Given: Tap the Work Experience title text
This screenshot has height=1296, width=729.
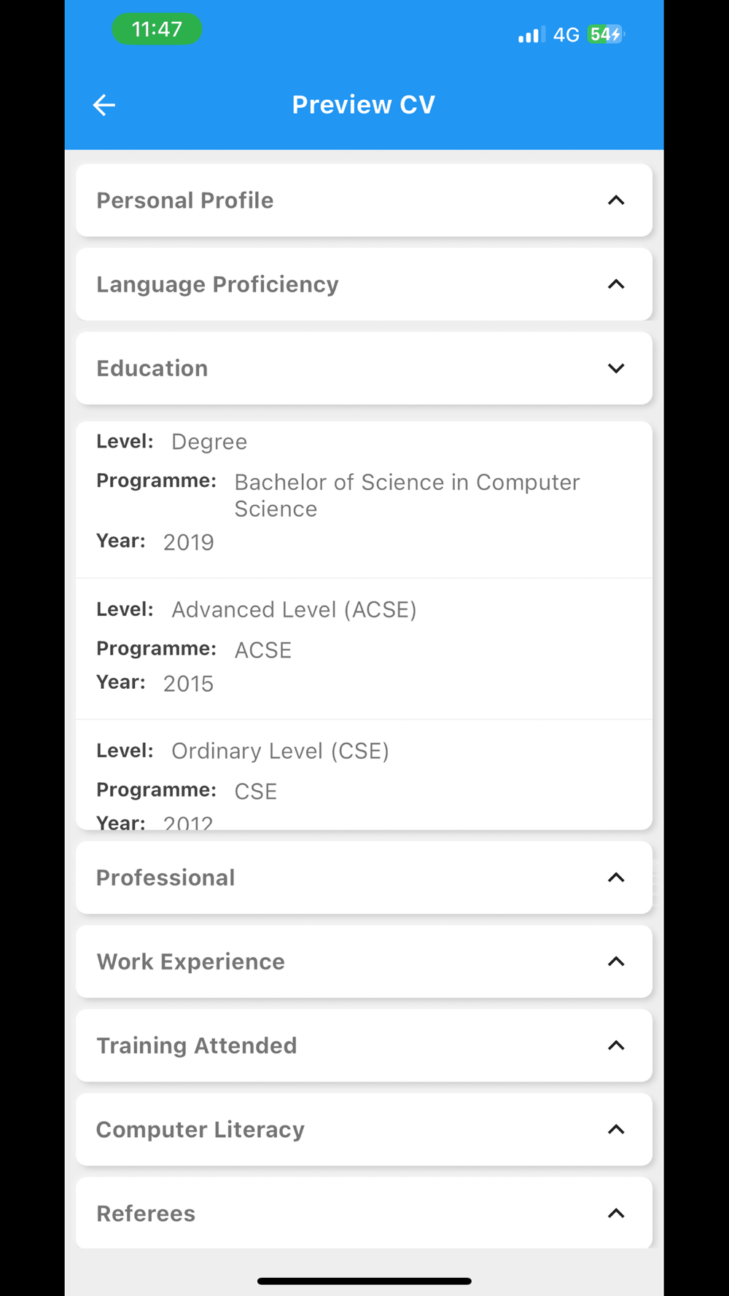Looking at the screenshot, I should (190, 961).
